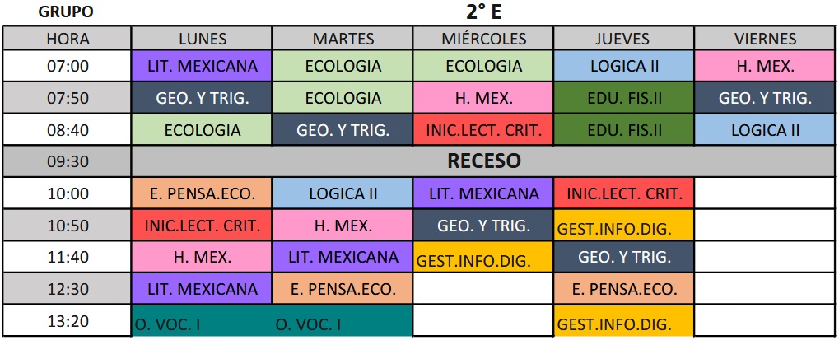Select Friday's 07:50 GEO. Y TRIG. cell

pos(765,98)
